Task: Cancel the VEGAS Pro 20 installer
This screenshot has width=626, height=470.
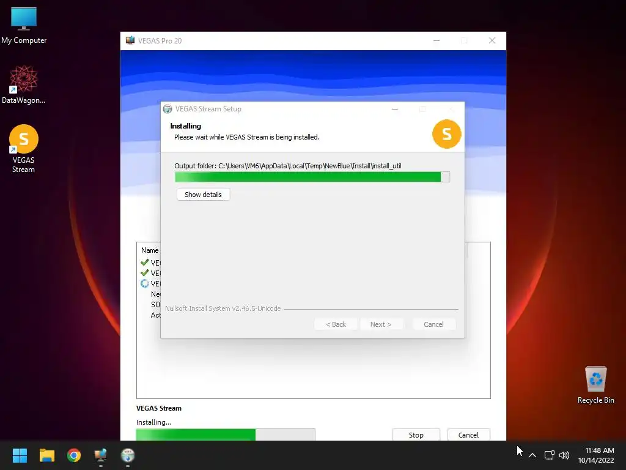Action: pos(469,435)
